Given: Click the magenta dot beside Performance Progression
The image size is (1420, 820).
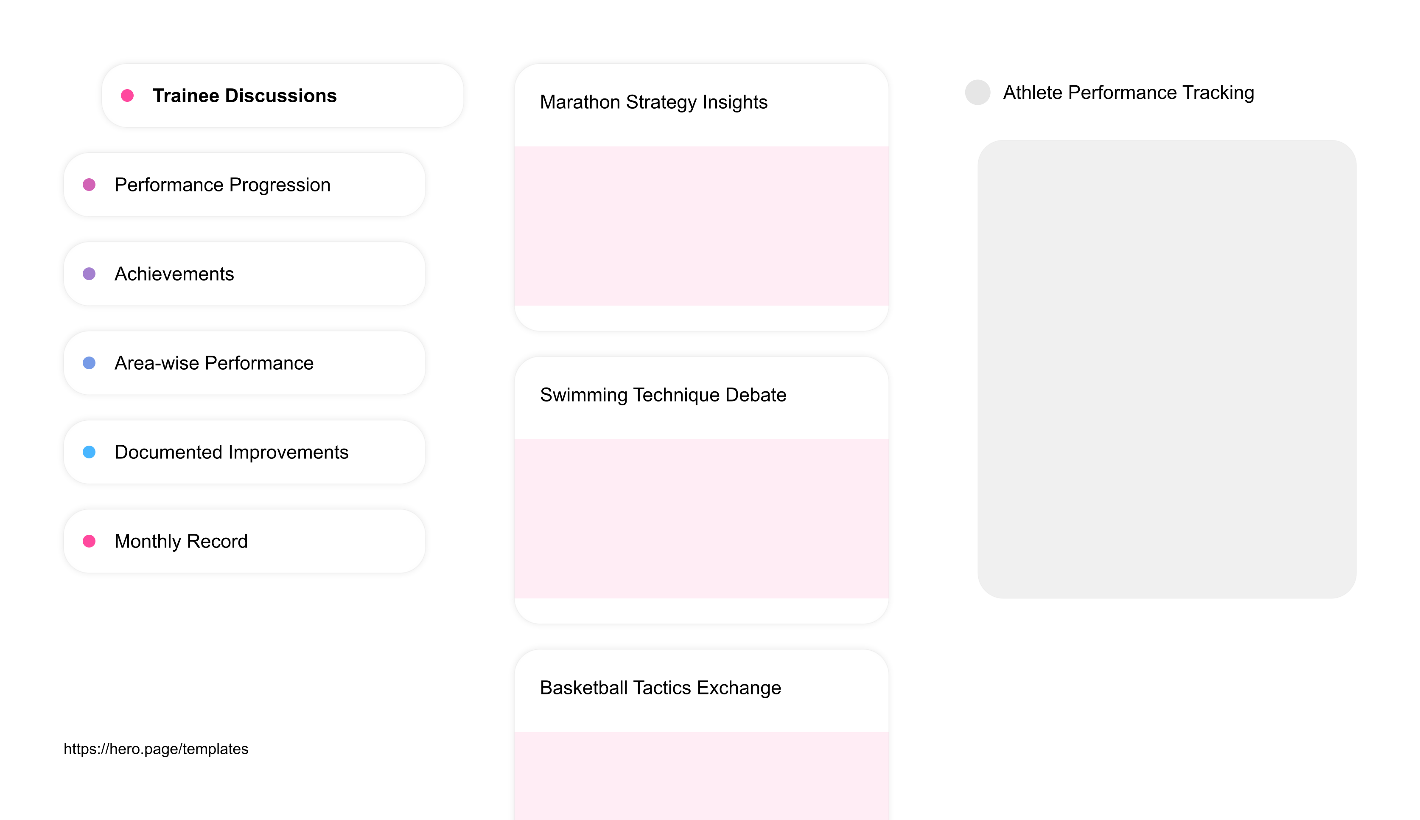Looking at the screenshot, I should [x=90, y=184].
